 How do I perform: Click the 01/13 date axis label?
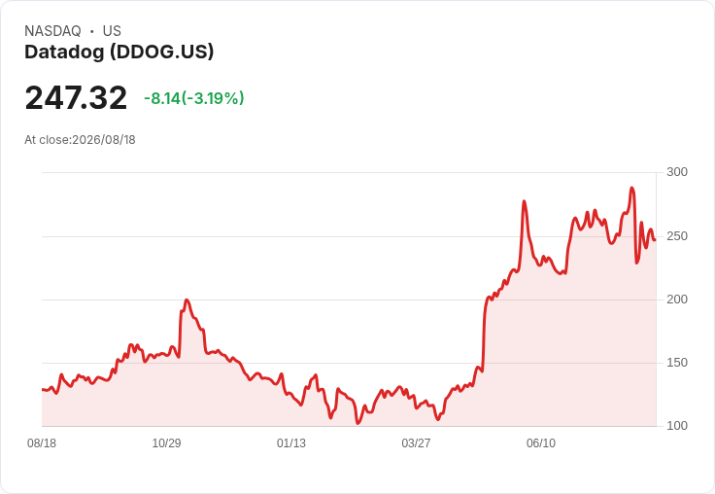pyautogui.click(x=290, y=443)
